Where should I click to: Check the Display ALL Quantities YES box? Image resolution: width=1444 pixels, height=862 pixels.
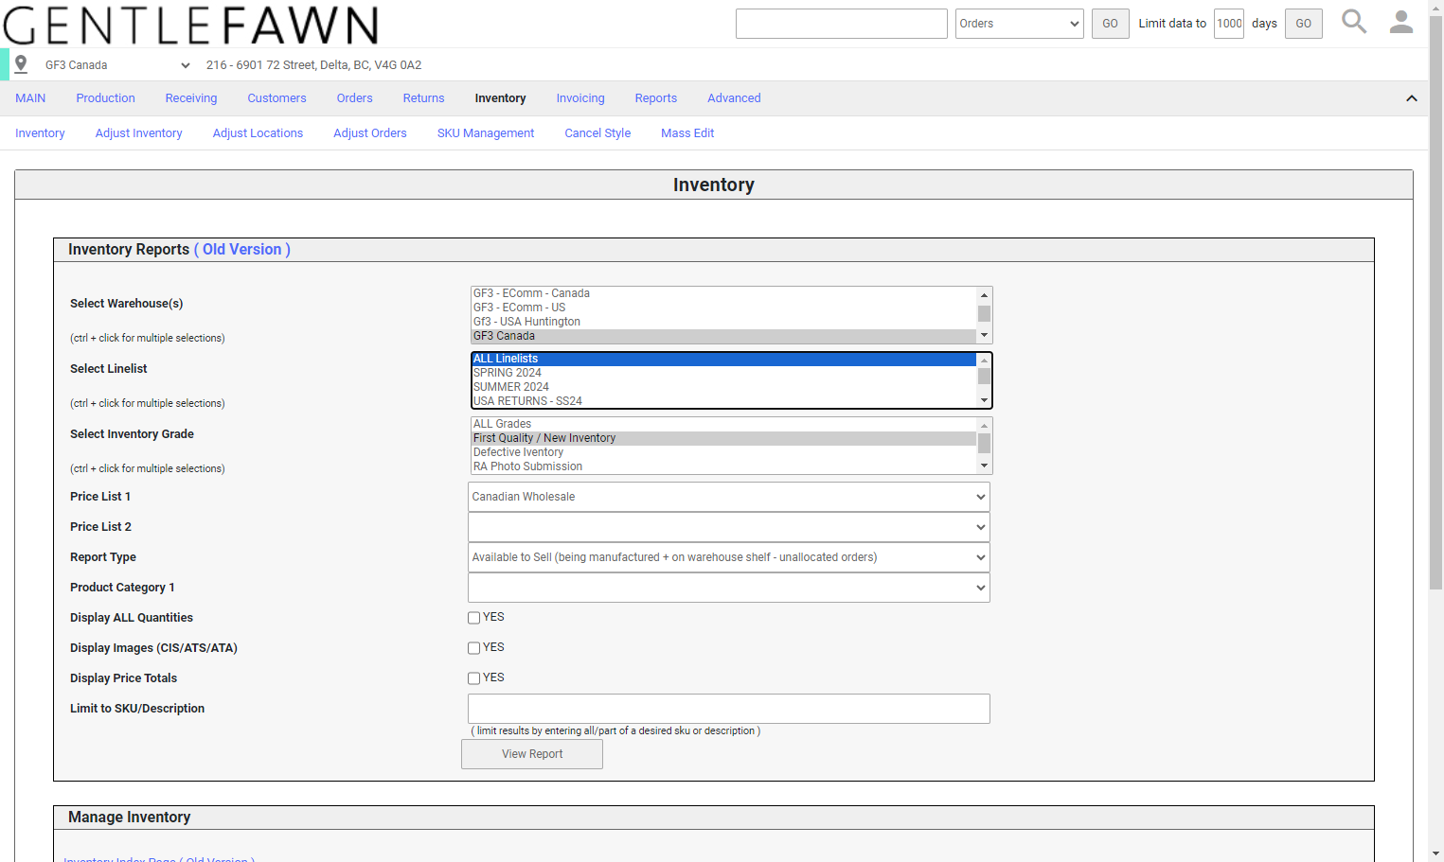[473, 618]
